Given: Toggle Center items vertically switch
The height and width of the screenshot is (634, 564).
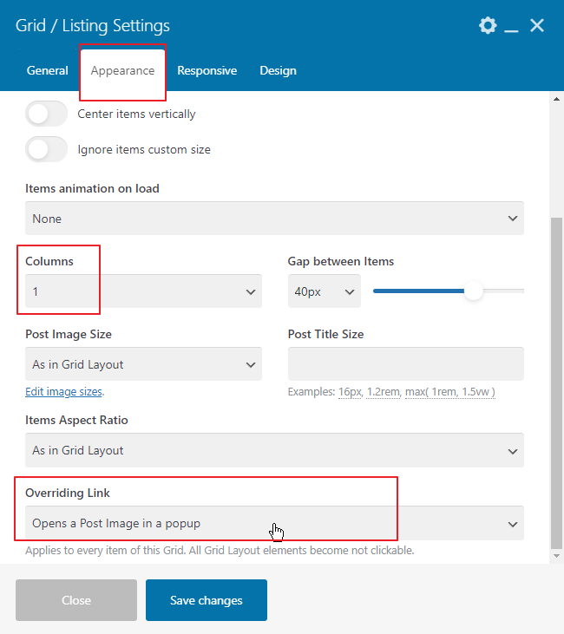Looking at the screenshot, I should tap(47, 114).
